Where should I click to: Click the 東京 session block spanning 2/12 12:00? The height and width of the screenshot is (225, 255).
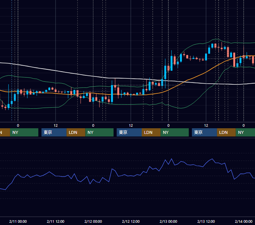click(x=129, y=132)
